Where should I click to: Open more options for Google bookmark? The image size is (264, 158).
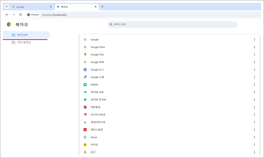[x=254, y=39]
